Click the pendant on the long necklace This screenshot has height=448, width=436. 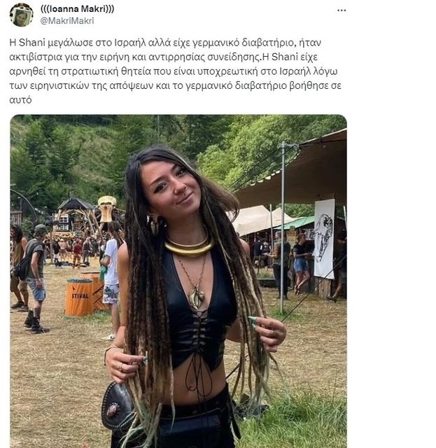tap(197, 297)
